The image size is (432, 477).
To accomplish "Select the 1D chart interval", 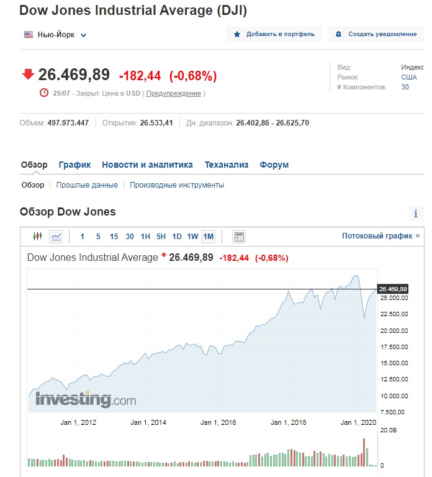I will point(177,237).
